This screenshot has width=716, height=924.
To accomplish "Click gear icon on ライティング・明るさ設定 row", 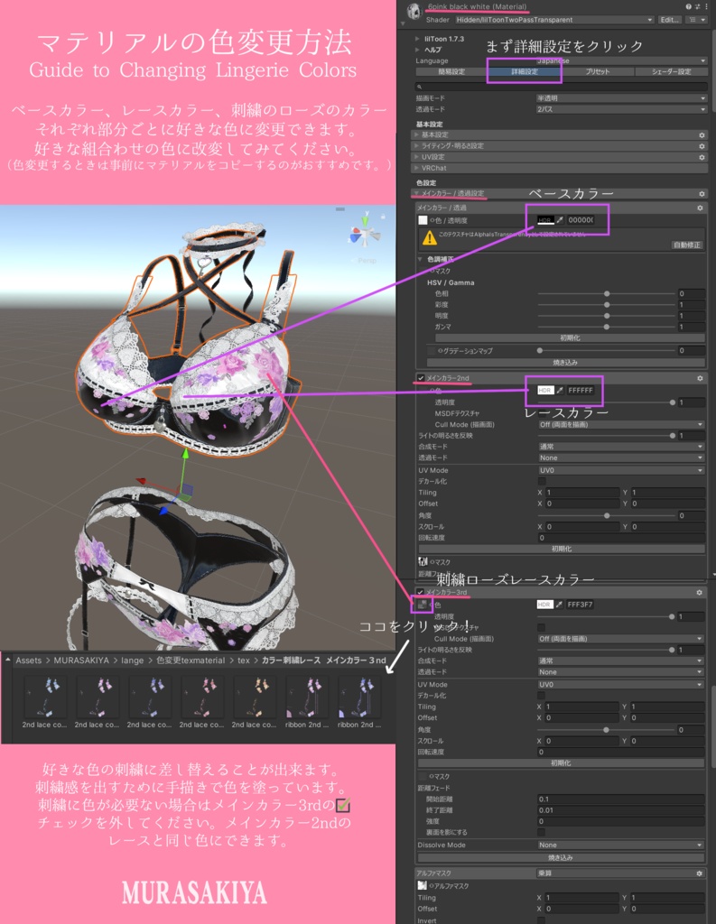I will coord(702,146).
